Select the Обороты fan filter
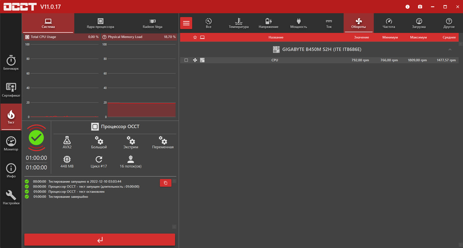The height and width of the screenshot is (248, 463). (x=358, y=23)
